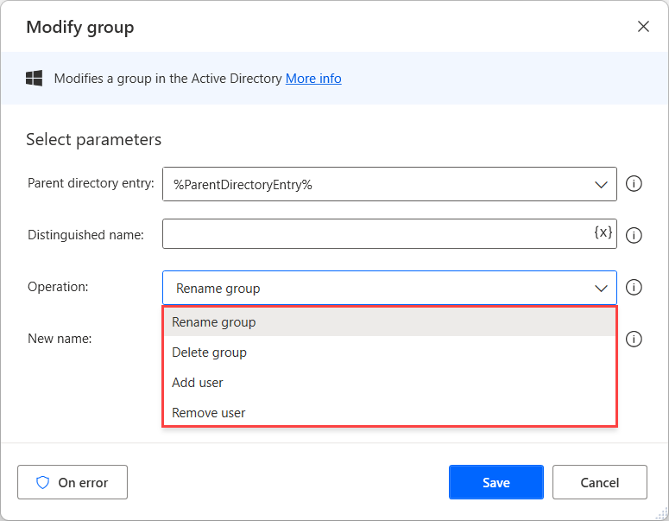
Task: Expand Parent directory entry dropdown
Action: click(601, 185)
